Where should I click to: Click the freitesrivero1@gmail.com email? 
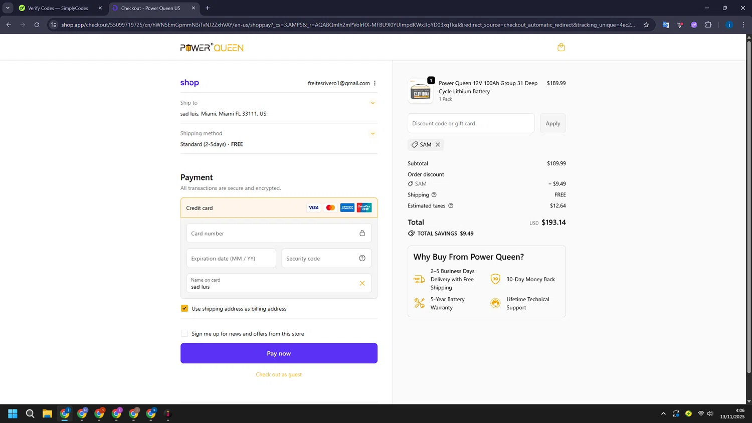[339, 83]
